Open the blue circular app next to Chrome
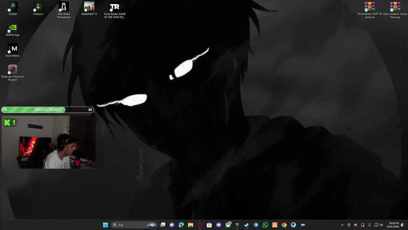This screenshot has width=408, height=230. 293,225
